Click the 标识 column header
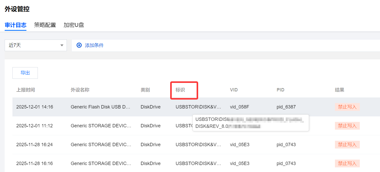 [x=180, y=90]
